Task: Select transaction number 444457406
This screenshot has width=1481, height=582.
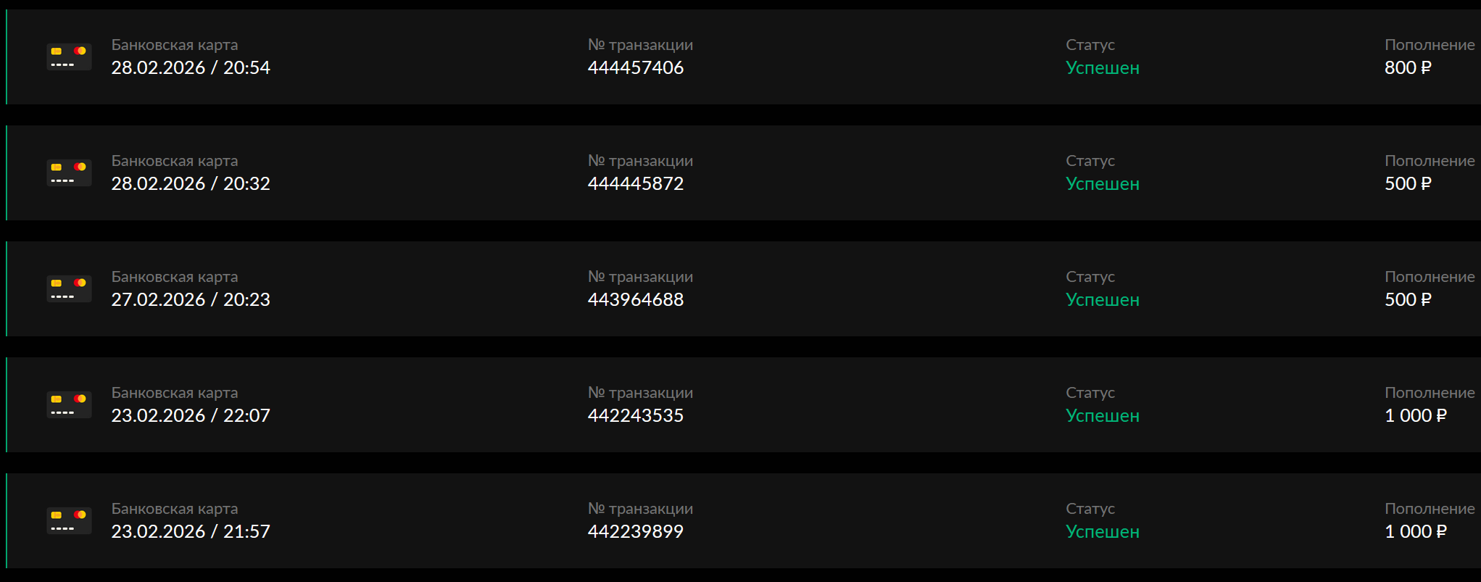Action: coord(635,67)
